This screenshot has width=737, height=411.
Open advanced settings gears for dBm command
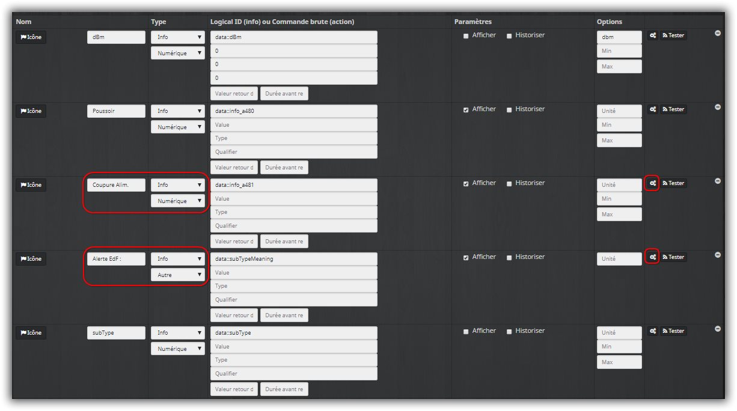click(x=652, y=35)
